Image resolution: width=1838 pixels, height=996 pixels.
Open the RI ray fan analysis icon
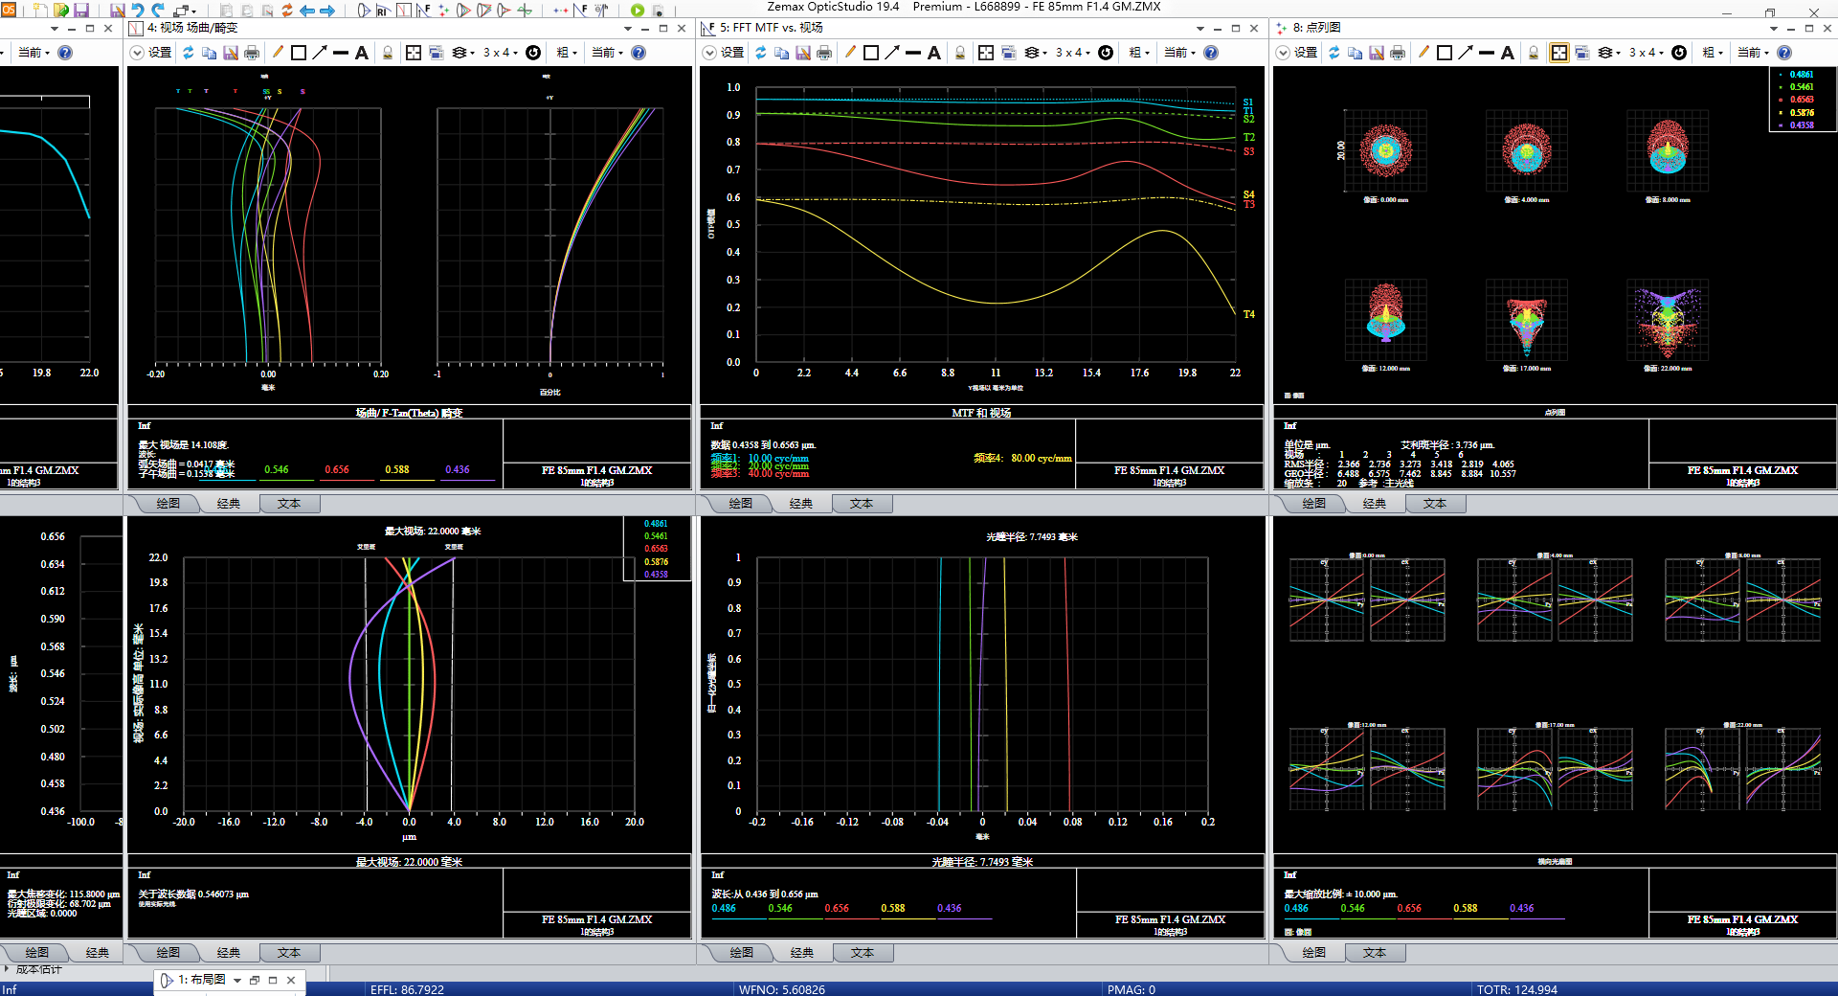(383, 11)
